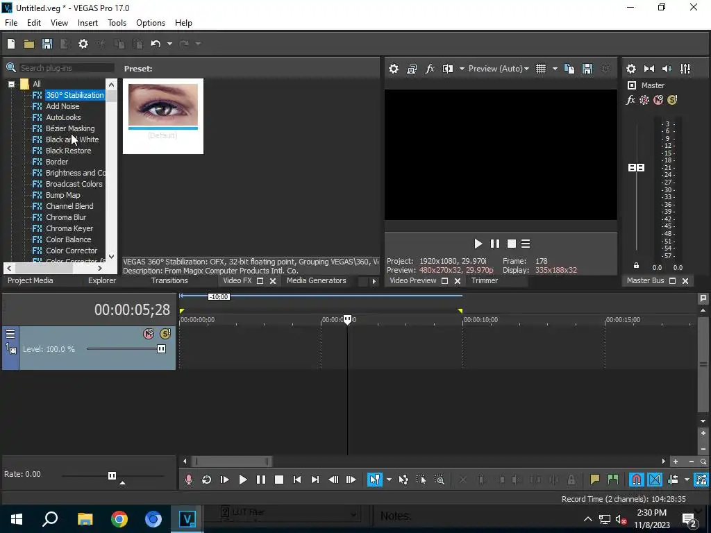
Task: Click the Search plug-ins field
Action: click(66, 68)
